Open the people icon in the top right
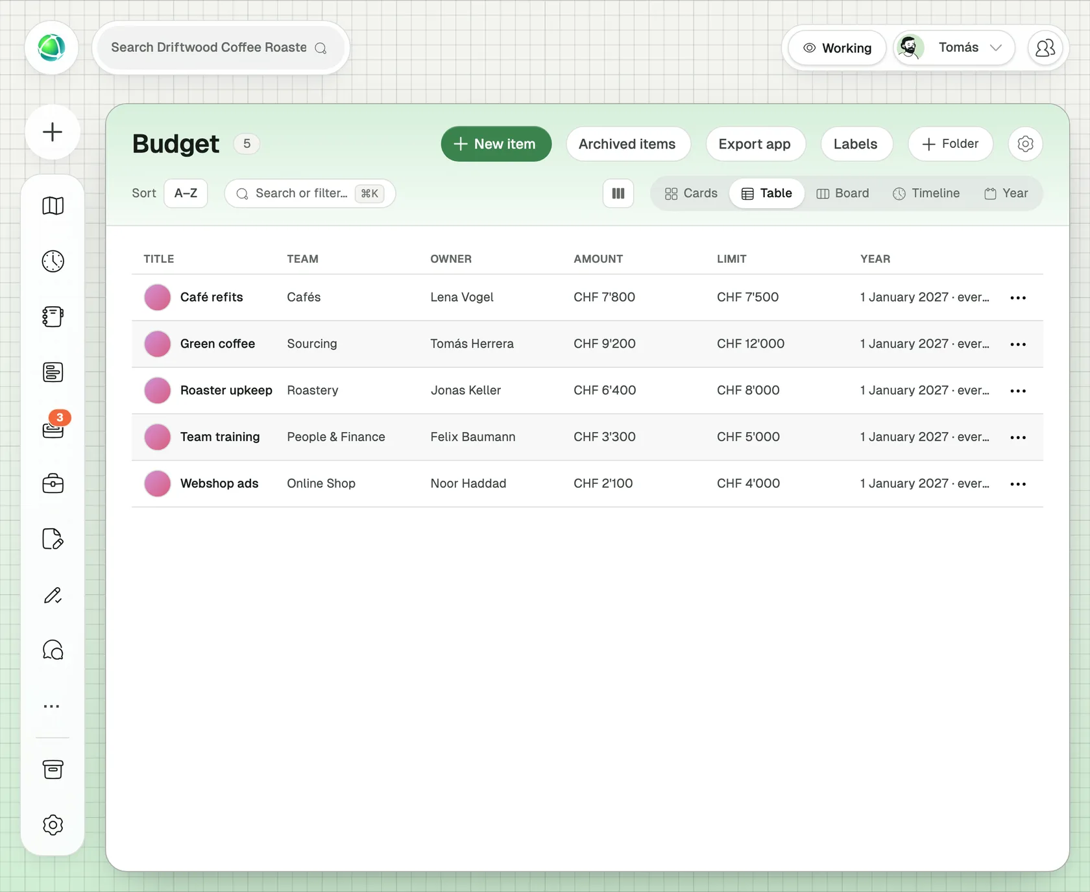The width and height of the screenshot is (1090, 892). click(1045, 48)
